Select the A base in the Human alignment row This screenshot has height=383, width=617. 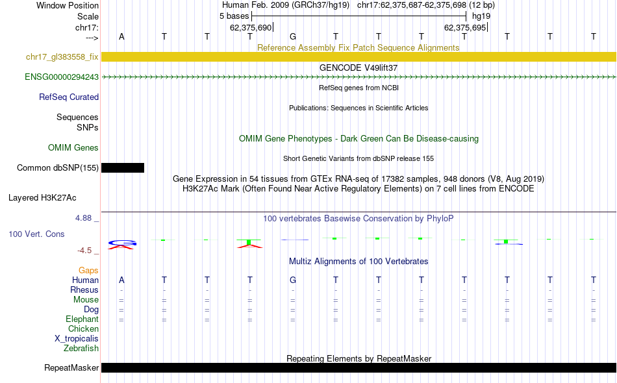pyautogui.click(x=121, y=280)
